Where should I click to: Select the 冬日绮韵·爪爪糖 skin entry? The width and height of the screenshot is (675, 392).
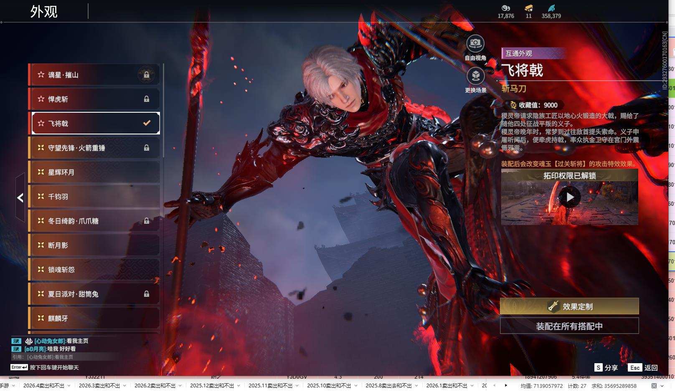(x=94, y=221)
